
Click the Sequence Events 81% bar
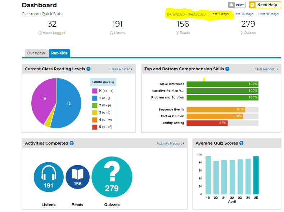coord(216,110)
